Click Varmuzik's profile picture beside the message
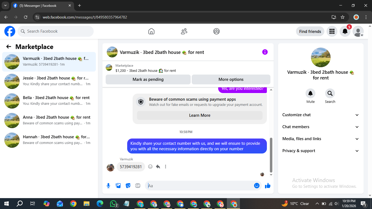Screen dimensions: 372x209 [x=110, y=168]
